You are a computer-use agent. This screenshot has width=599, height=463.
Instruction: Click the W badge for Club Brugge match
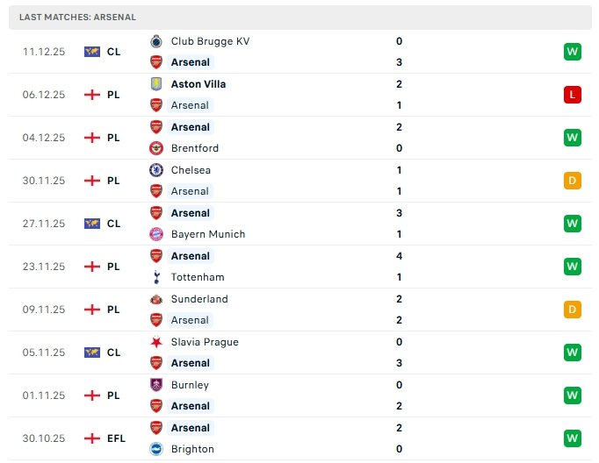click(573, 52)
